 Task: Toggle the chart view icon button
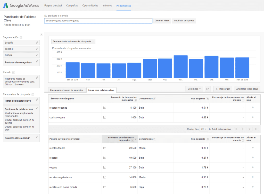click(208, 89)
